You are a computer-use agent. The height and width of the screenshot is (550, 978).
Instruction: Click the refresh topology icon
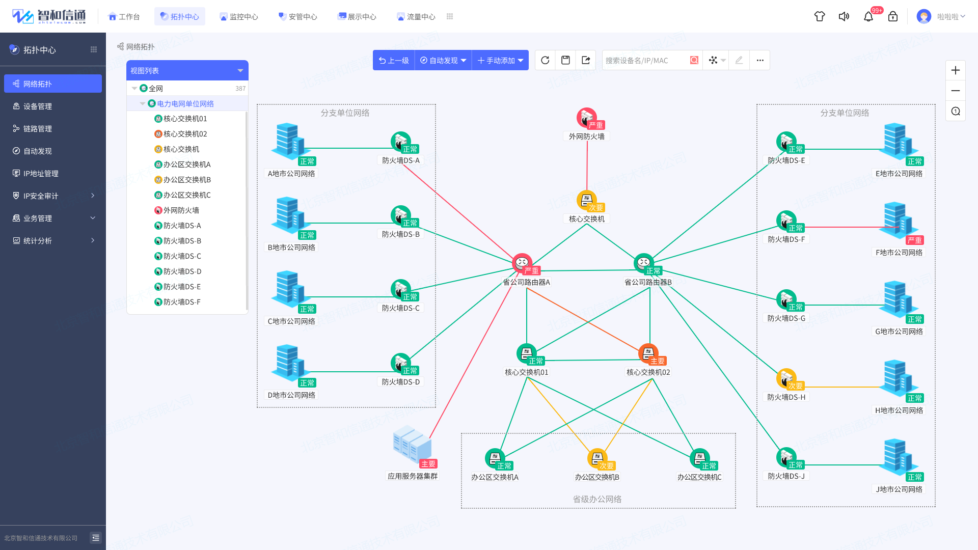(545, 60)
